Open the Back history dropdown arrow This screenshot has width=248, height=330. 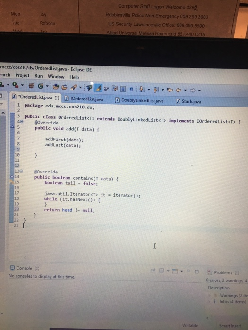185,91
